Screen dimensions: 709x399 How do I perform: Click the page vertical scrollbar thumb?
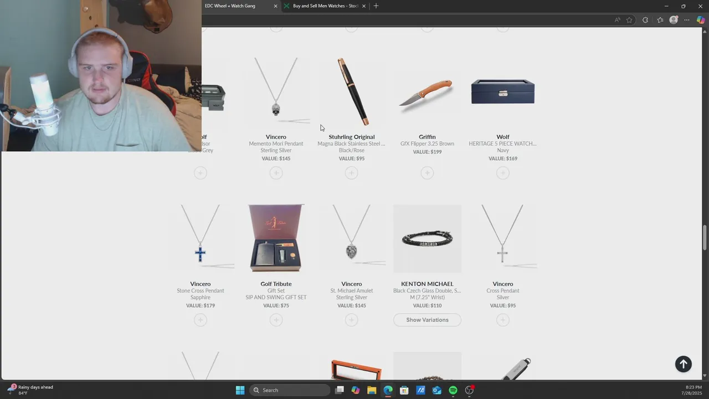pos(705,238)
